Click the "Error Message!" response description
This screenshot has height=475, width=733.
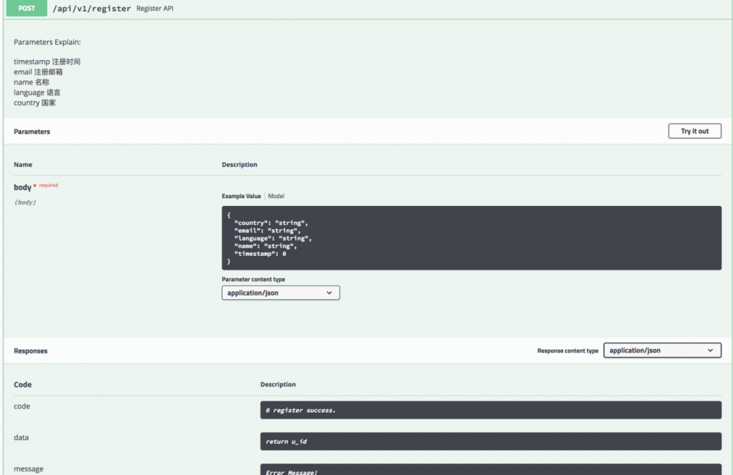point(490,469)
